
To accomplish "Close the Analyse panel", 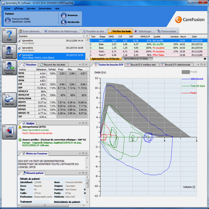I will [86, 123].
